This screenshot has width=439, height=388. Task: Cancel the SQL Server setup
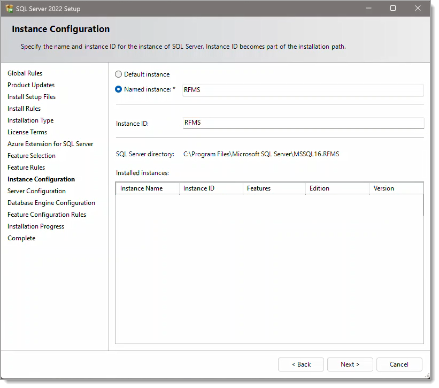click(x=399, y=364)
